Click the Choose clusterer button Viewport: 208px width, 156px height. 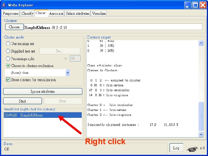[x=14, y=27]
